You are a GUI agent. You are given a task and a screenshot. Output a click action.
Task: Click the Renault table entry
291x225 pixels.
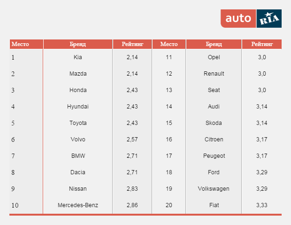[214, 74]
